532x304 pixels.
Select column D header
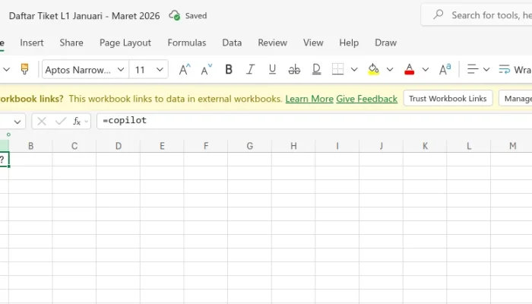tap(118, 146)
